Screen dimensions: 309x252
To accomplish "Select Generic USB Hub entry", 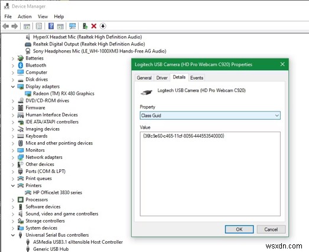I will click(51, 249).
